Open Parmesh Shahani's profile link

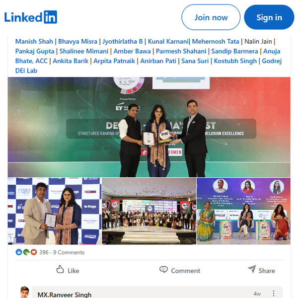tap(181, 51)
